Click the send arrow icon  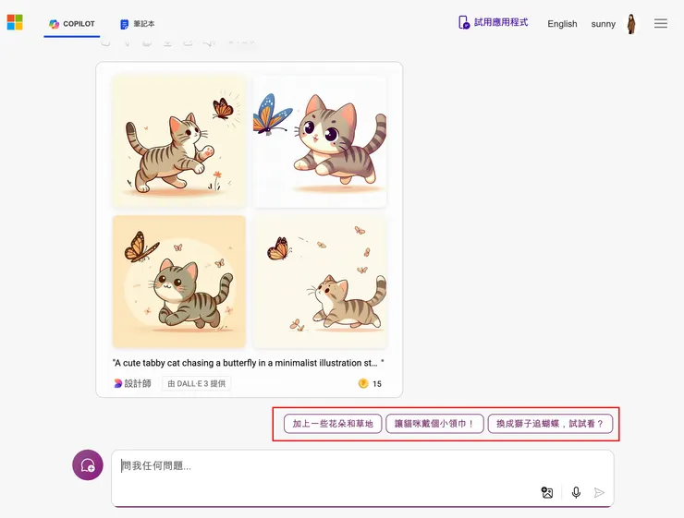click(x=599, y=492)
